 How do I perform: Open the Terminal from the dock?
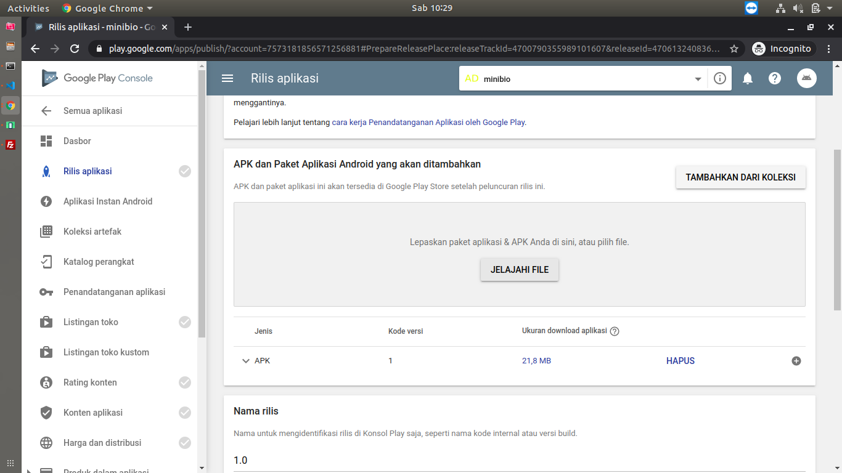[x=10, y=66]
